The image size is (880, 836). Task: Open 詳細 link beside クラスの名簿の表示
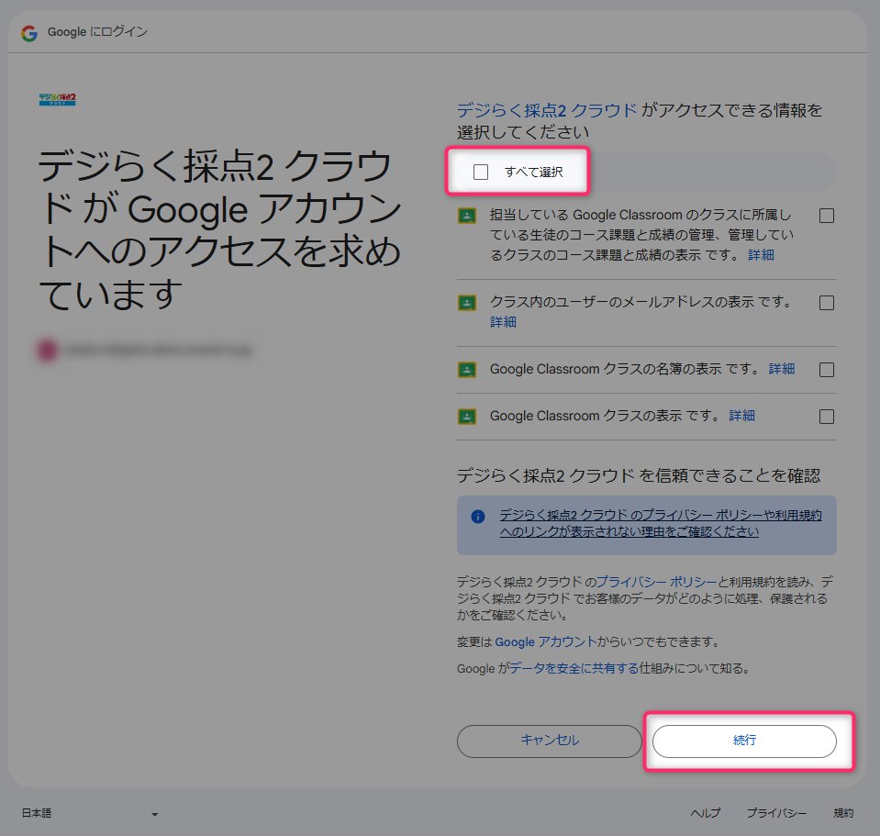click(x=781, y=369)
